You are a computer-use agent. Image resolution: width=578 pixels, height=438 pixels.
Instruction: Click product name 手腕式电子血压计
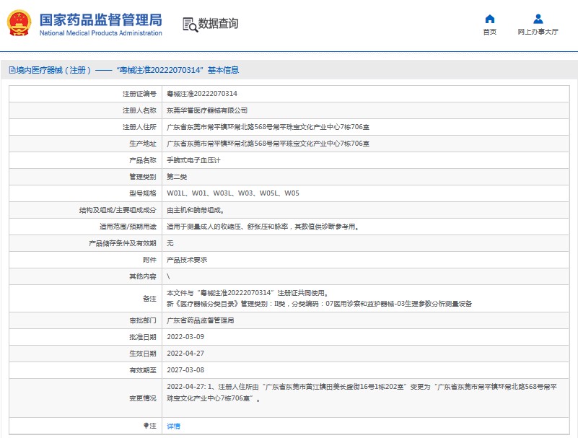tap(193, 160)
